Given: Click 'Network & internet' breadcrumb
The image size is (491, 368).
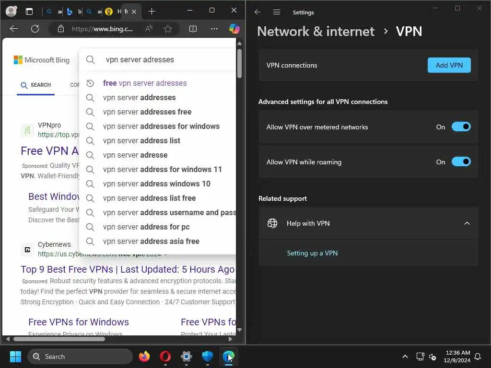Looking at the screenshot, I should pyautogui.click(x=316, y=31).
